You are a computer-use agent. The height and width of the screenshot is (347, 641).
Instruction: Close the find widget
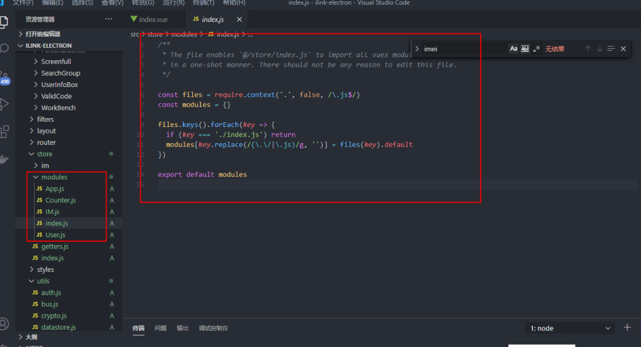pyautogui.click(x=623, y=48)
